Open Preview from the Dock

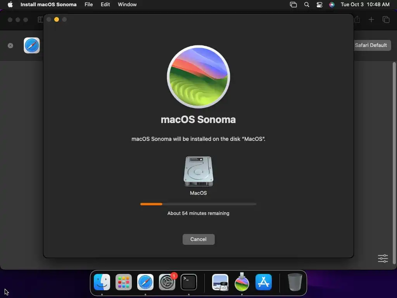(x=220, y=282)
